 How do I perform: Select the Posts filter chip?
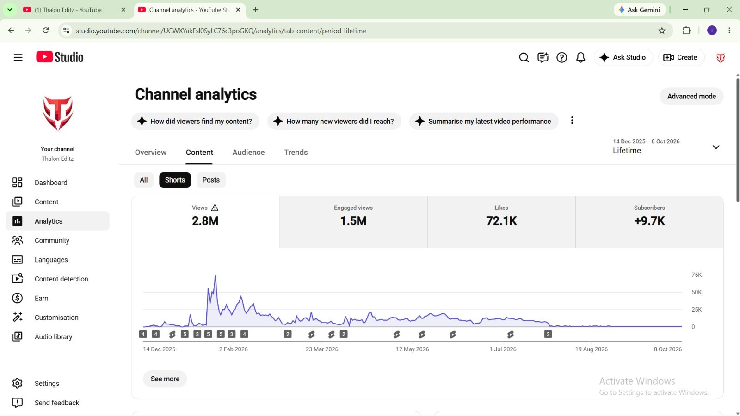pyautogui.click(x=211, y=180)
